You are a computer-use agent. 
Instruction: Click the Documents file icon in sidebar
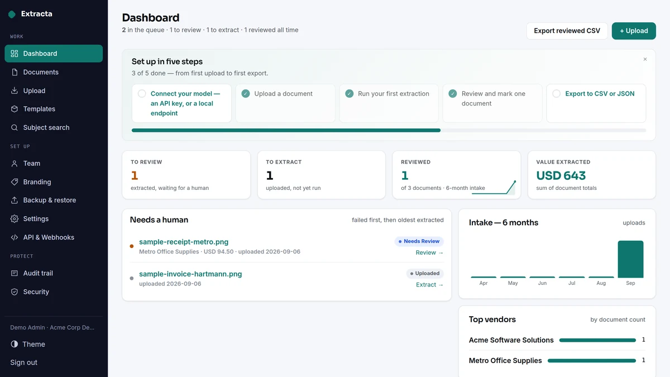coord(15,72)
